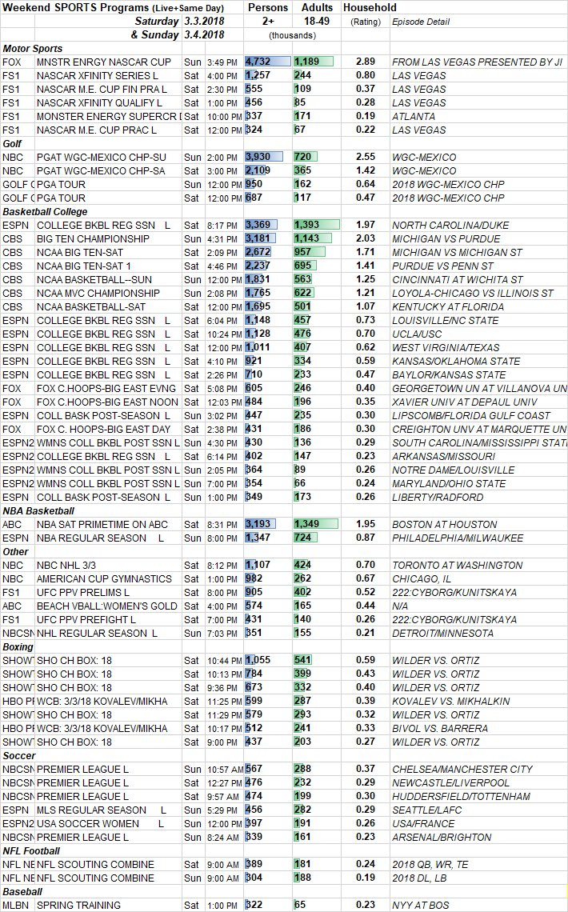The height and width of the screenshot is (912, 568).
Task: Click the 'MONSTER ENERGY SUPERCR' program cell
Action: (x=106, y=116)
